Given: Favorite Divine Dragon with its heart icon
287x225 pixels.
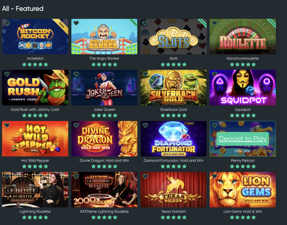Looking at the screenshot, I should 76,125.
